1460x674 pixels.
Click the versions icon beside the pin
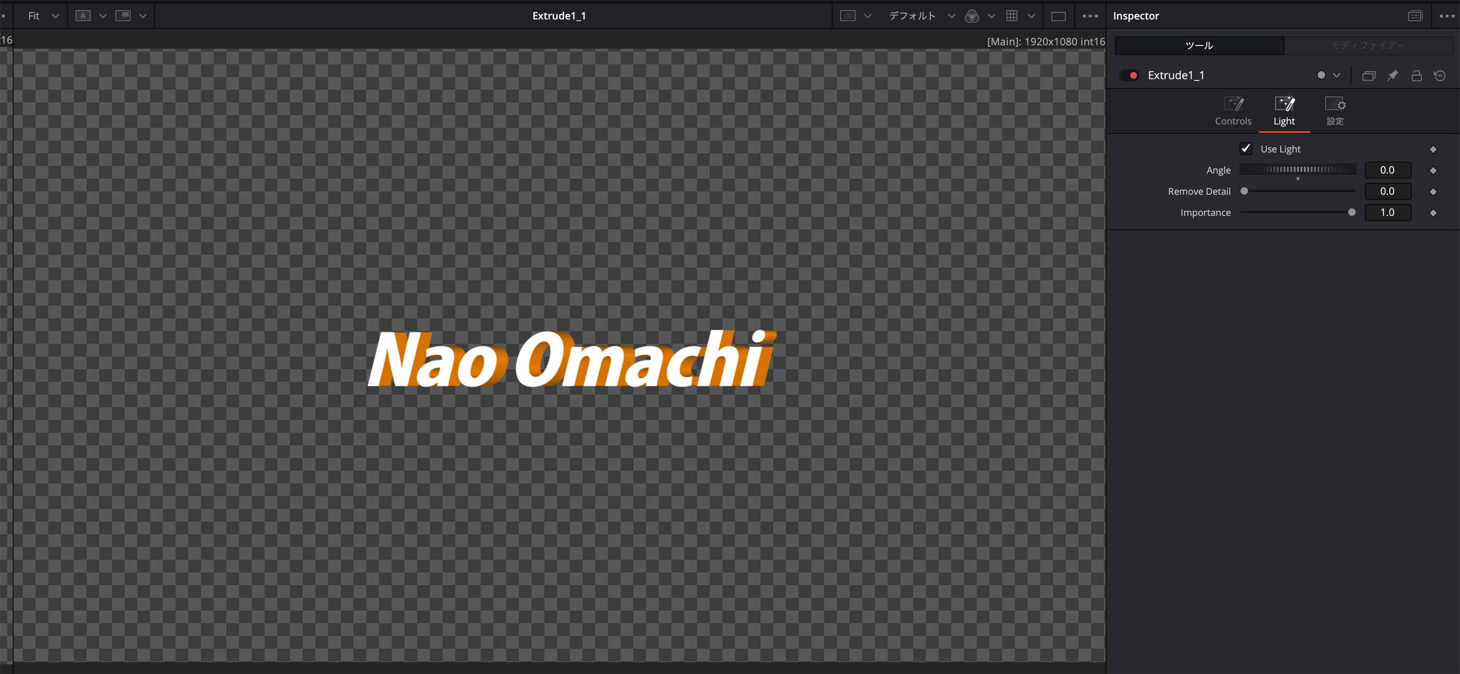tap(1369, 75)
